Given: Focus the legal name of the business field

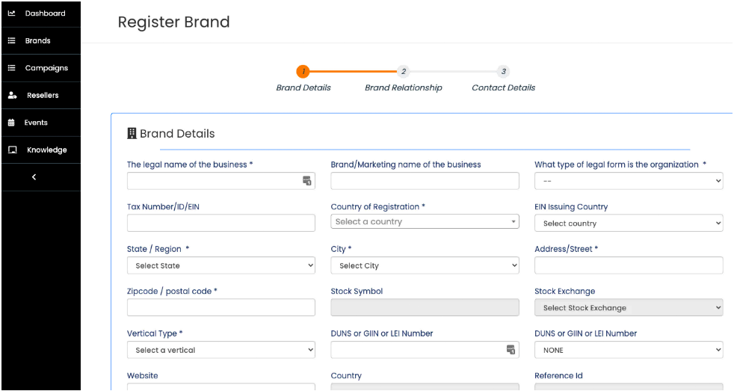Looking at the screenshot, I should [x=221, y=181].
